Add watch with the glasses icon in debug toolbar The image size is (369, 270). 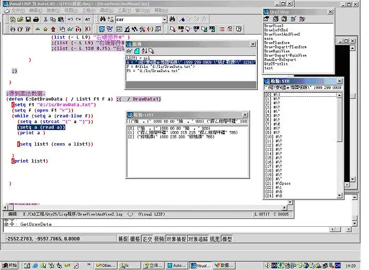(70, 29)
